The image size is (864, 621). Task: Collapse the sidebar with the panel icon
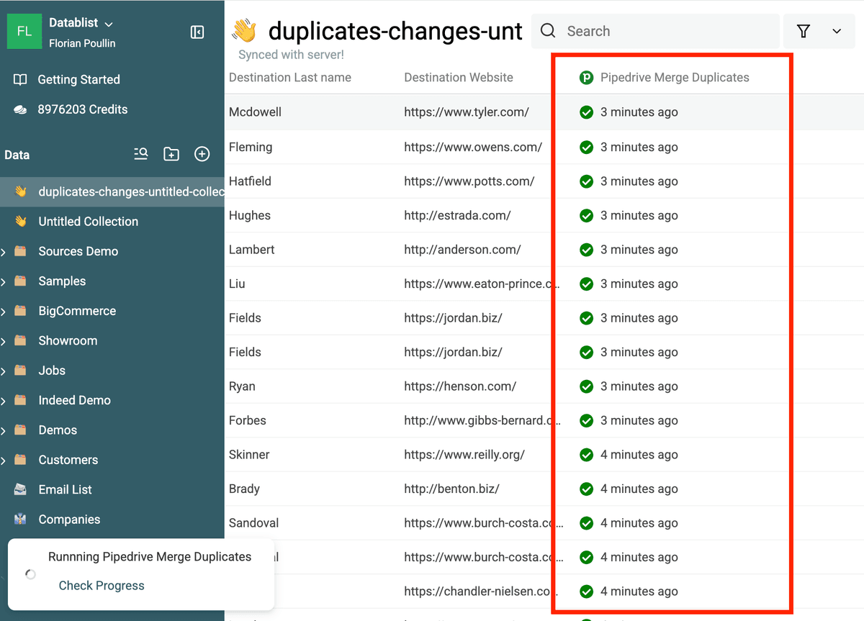197,32
